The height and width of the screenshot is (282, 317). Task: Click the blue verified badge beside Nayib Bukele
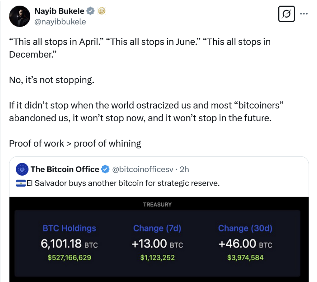(90, 11)
